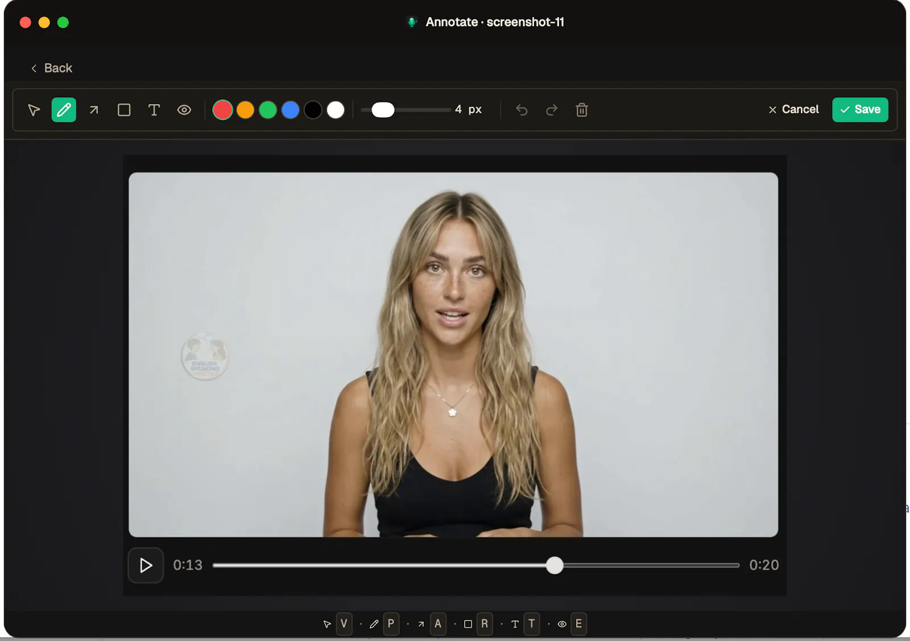The width and height of the screenshot is (910, 641).
Task: Click the pointer icon in shortcut bar
Action: tap(327, 624)
